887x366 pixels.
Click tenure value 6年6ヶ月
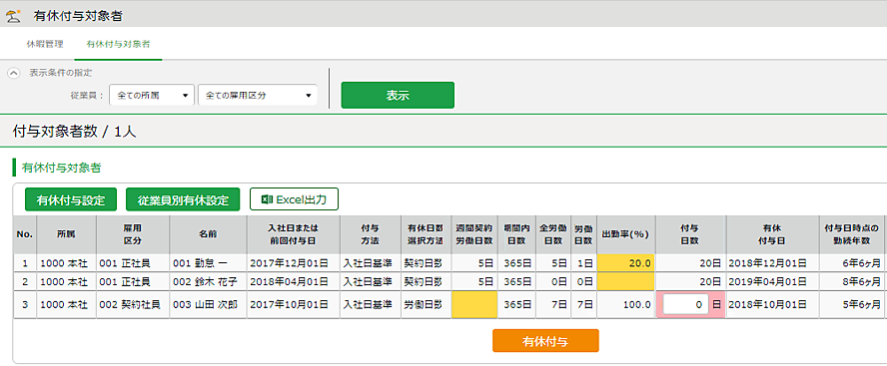tap(861, 263)
